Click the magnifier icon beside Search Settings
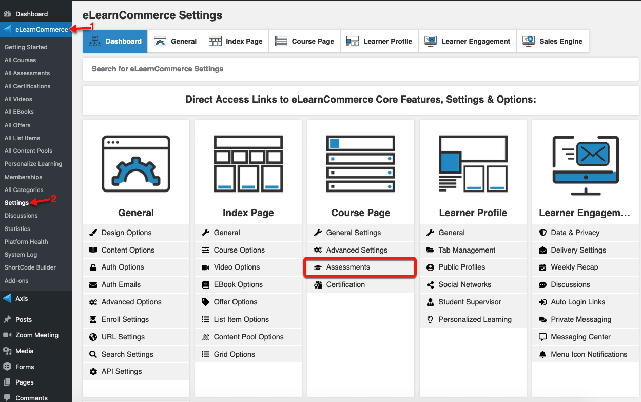This screenshot has width=641, height=402. click(x=93, y=354)
